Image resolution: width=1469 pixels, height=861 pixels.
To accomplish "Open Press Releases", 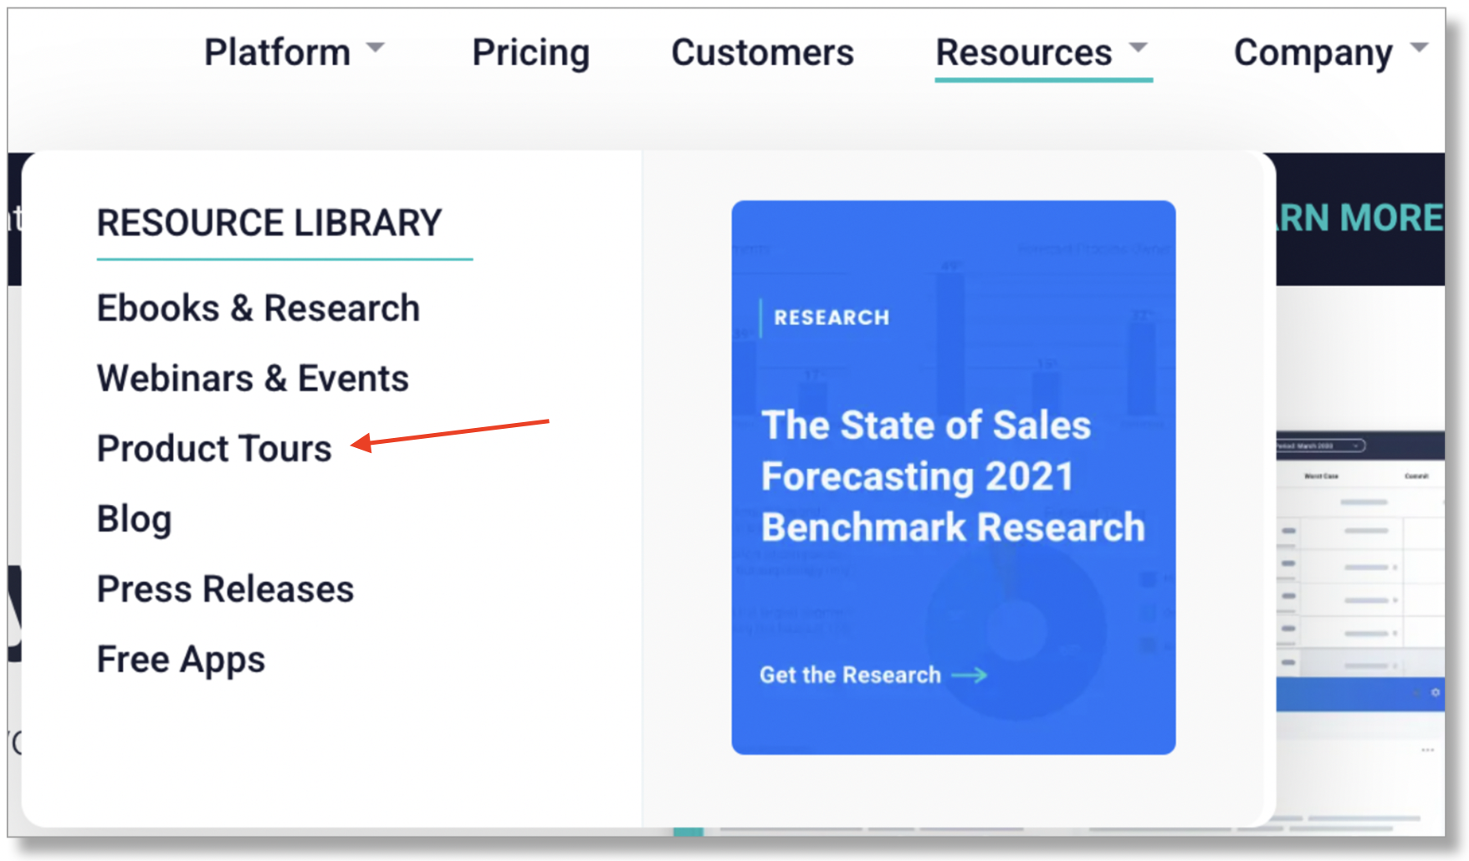I will pos(226,589).
